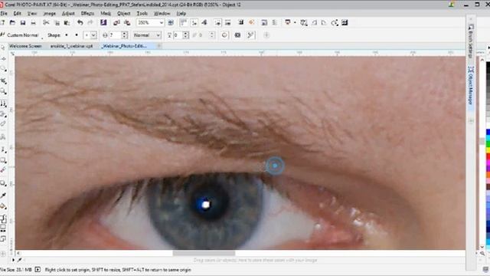
Task: Open the dropdown arrow beside the launcher icon
Action: pos(295,22)
